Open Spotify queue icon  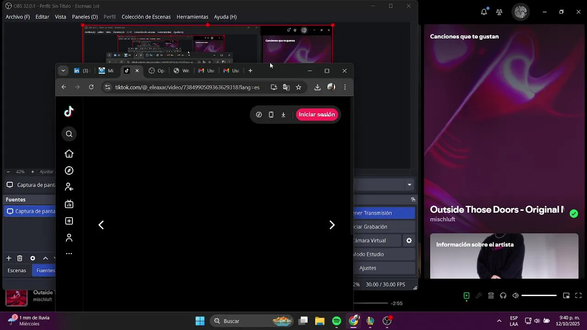[491, 296]
